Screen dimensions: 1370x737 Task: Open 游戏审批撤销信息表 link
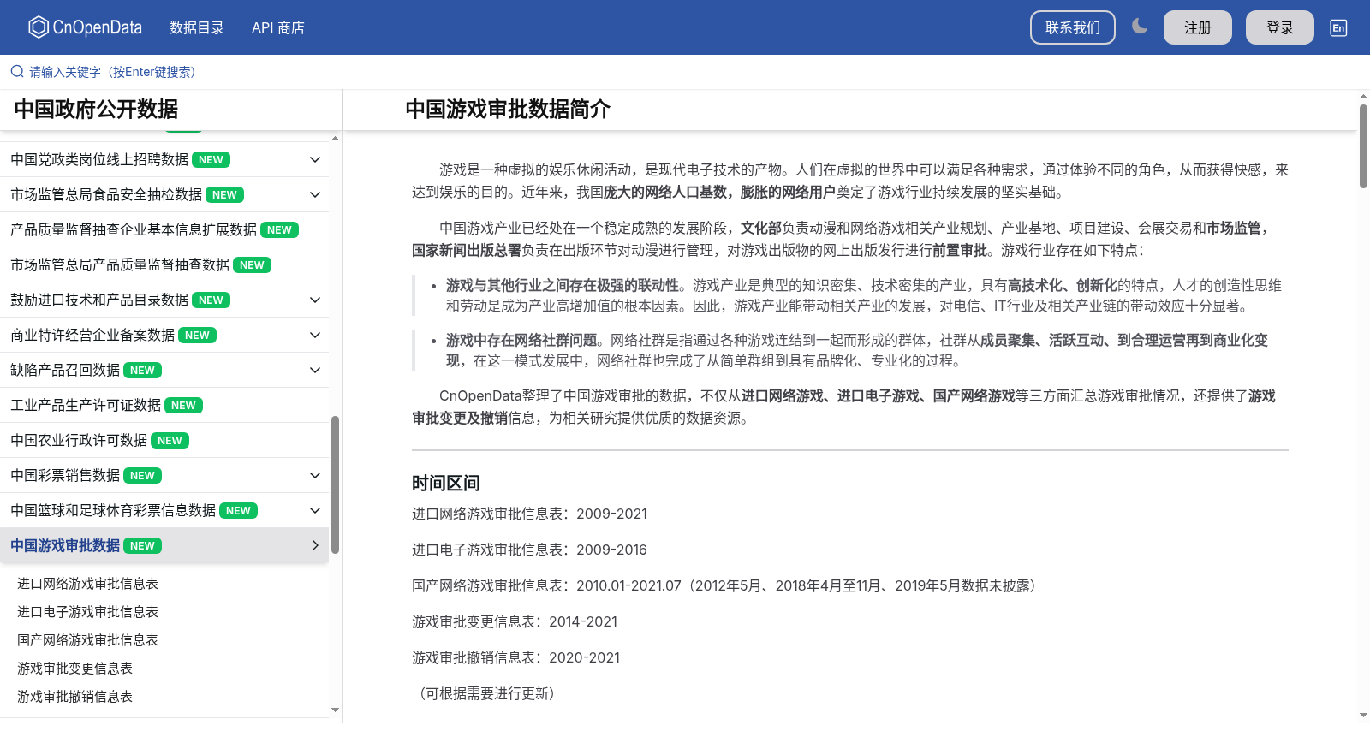coord(74,696)
